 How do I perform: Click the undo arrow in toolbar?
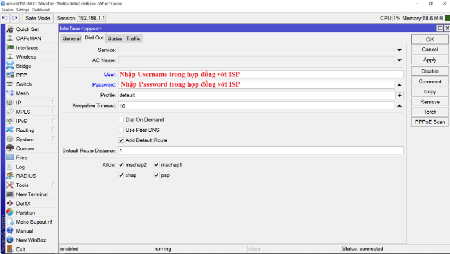5,18
